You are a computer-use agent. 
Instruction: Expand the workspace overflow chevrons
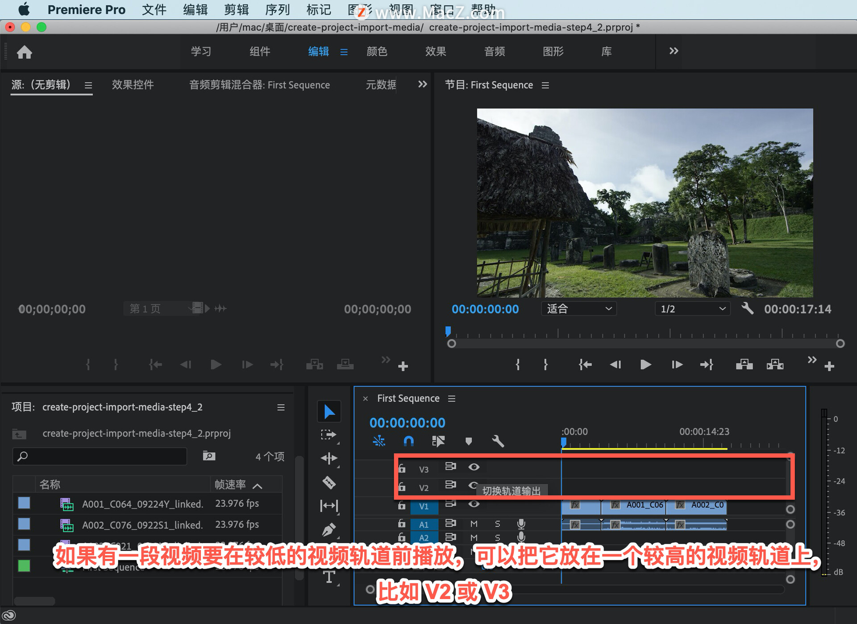click(x=674, y=51)
